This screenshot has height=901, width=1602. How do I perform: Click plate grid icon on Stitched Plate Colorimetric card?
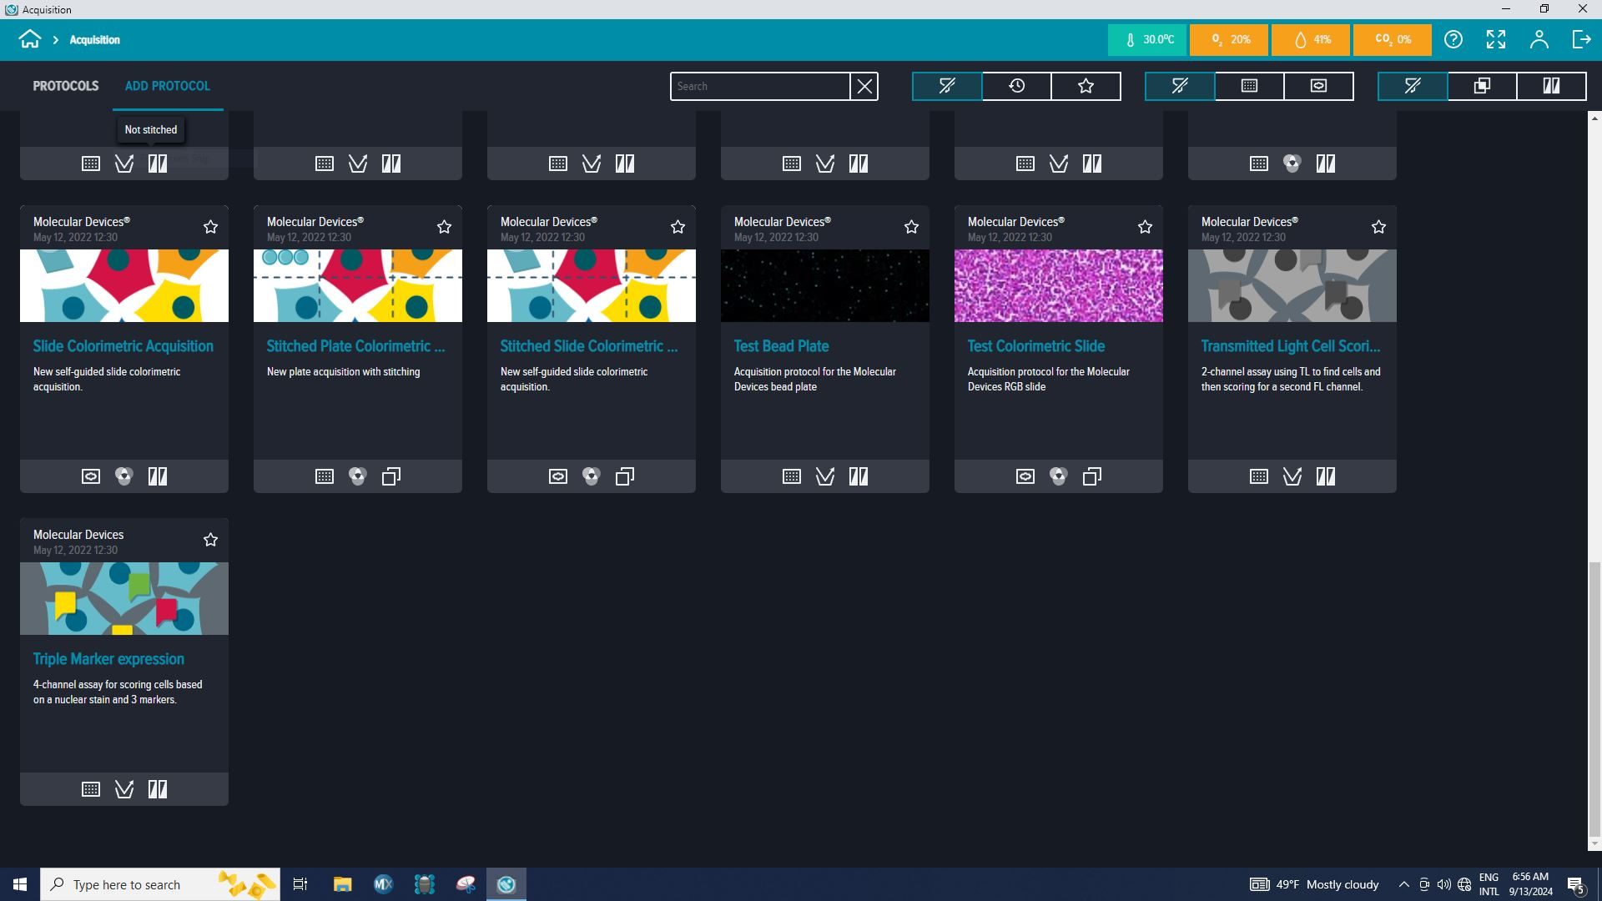[x=325, y=476]
